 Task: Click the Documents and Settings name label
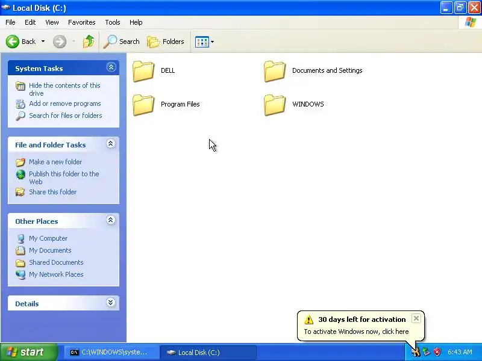[x=327, y=70]
